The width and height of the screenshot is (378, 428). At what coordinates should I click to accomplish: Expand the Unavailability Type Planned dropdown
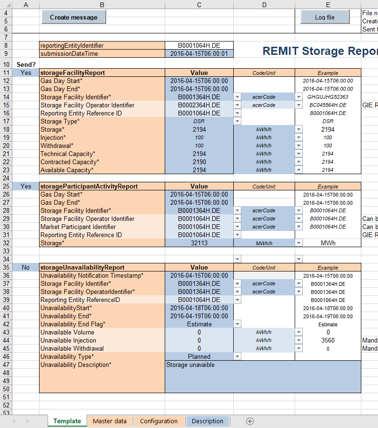(x=237, y=356)
